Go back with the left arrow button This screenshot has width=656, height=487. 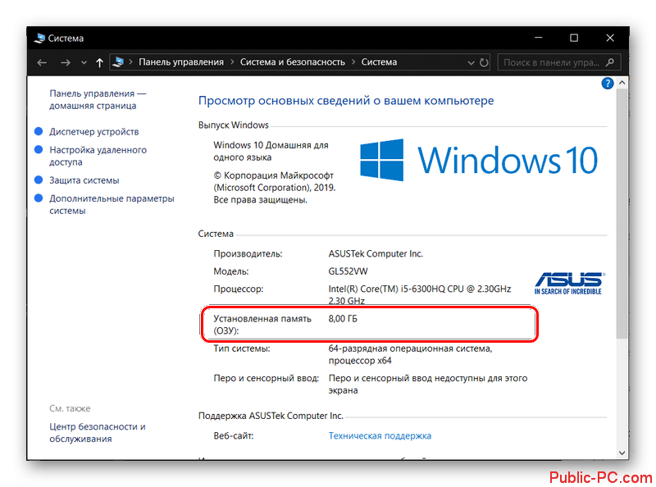(42, 63)
